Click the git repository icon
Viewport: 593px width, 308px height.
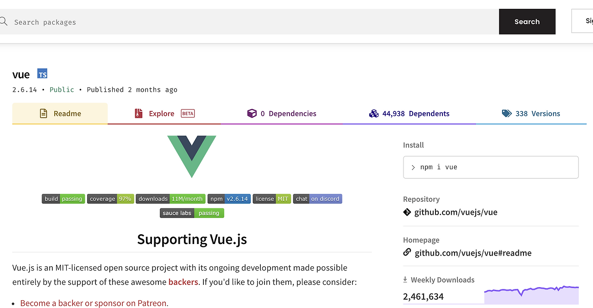pyautogui.click(x=407, y=212)
